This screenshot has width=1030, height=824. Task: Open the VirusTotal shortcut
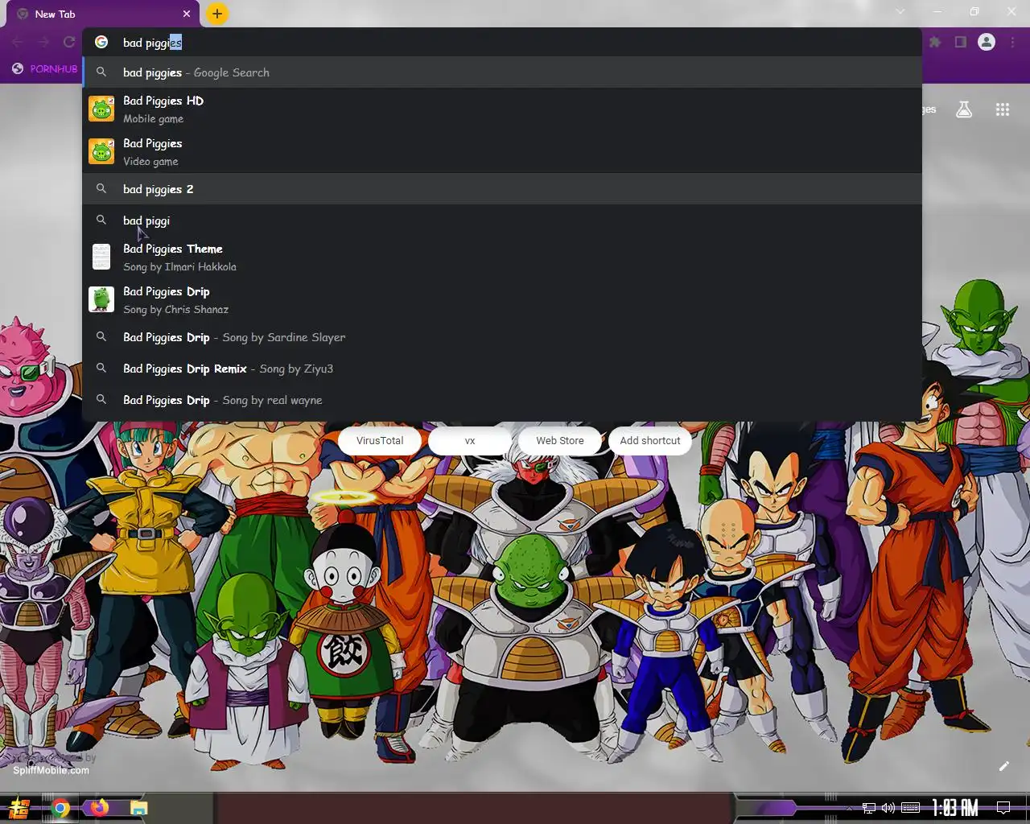tap(380, 440)
